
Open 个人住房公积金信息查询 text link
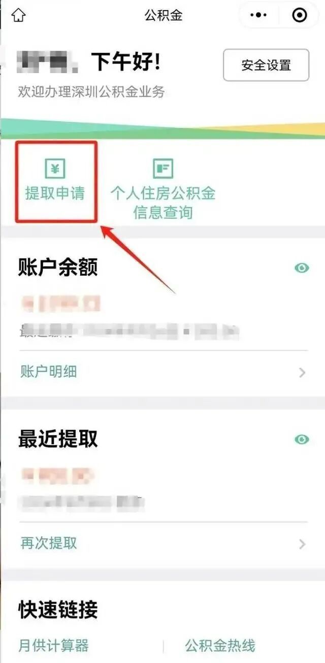pos(163,203)
